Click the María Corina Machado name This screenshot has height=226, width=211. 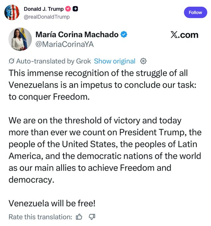click(77, 34)
